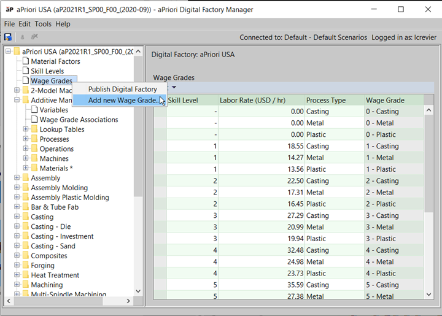Expand the Operations node

(x=26, y=148)
